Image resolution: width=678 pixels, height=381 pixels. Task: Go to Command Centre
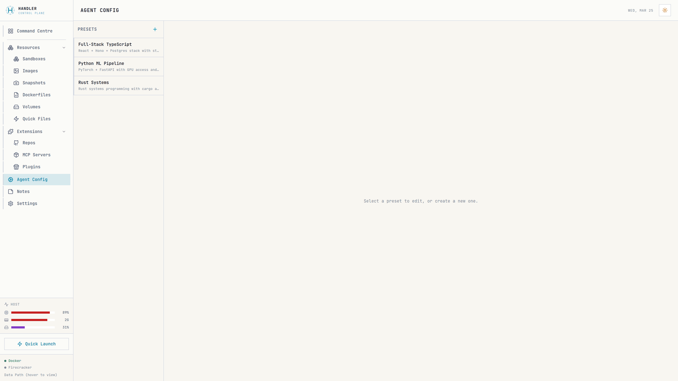[35, 31]
